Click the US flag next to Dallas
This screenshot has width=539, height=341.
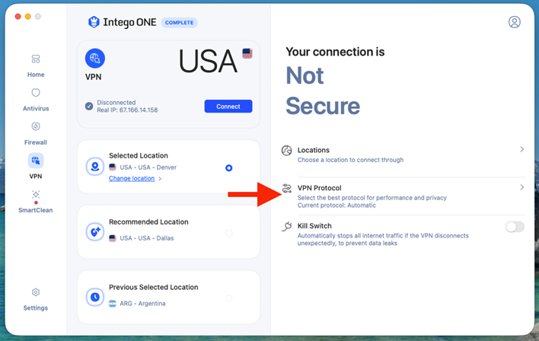point(113,238)
